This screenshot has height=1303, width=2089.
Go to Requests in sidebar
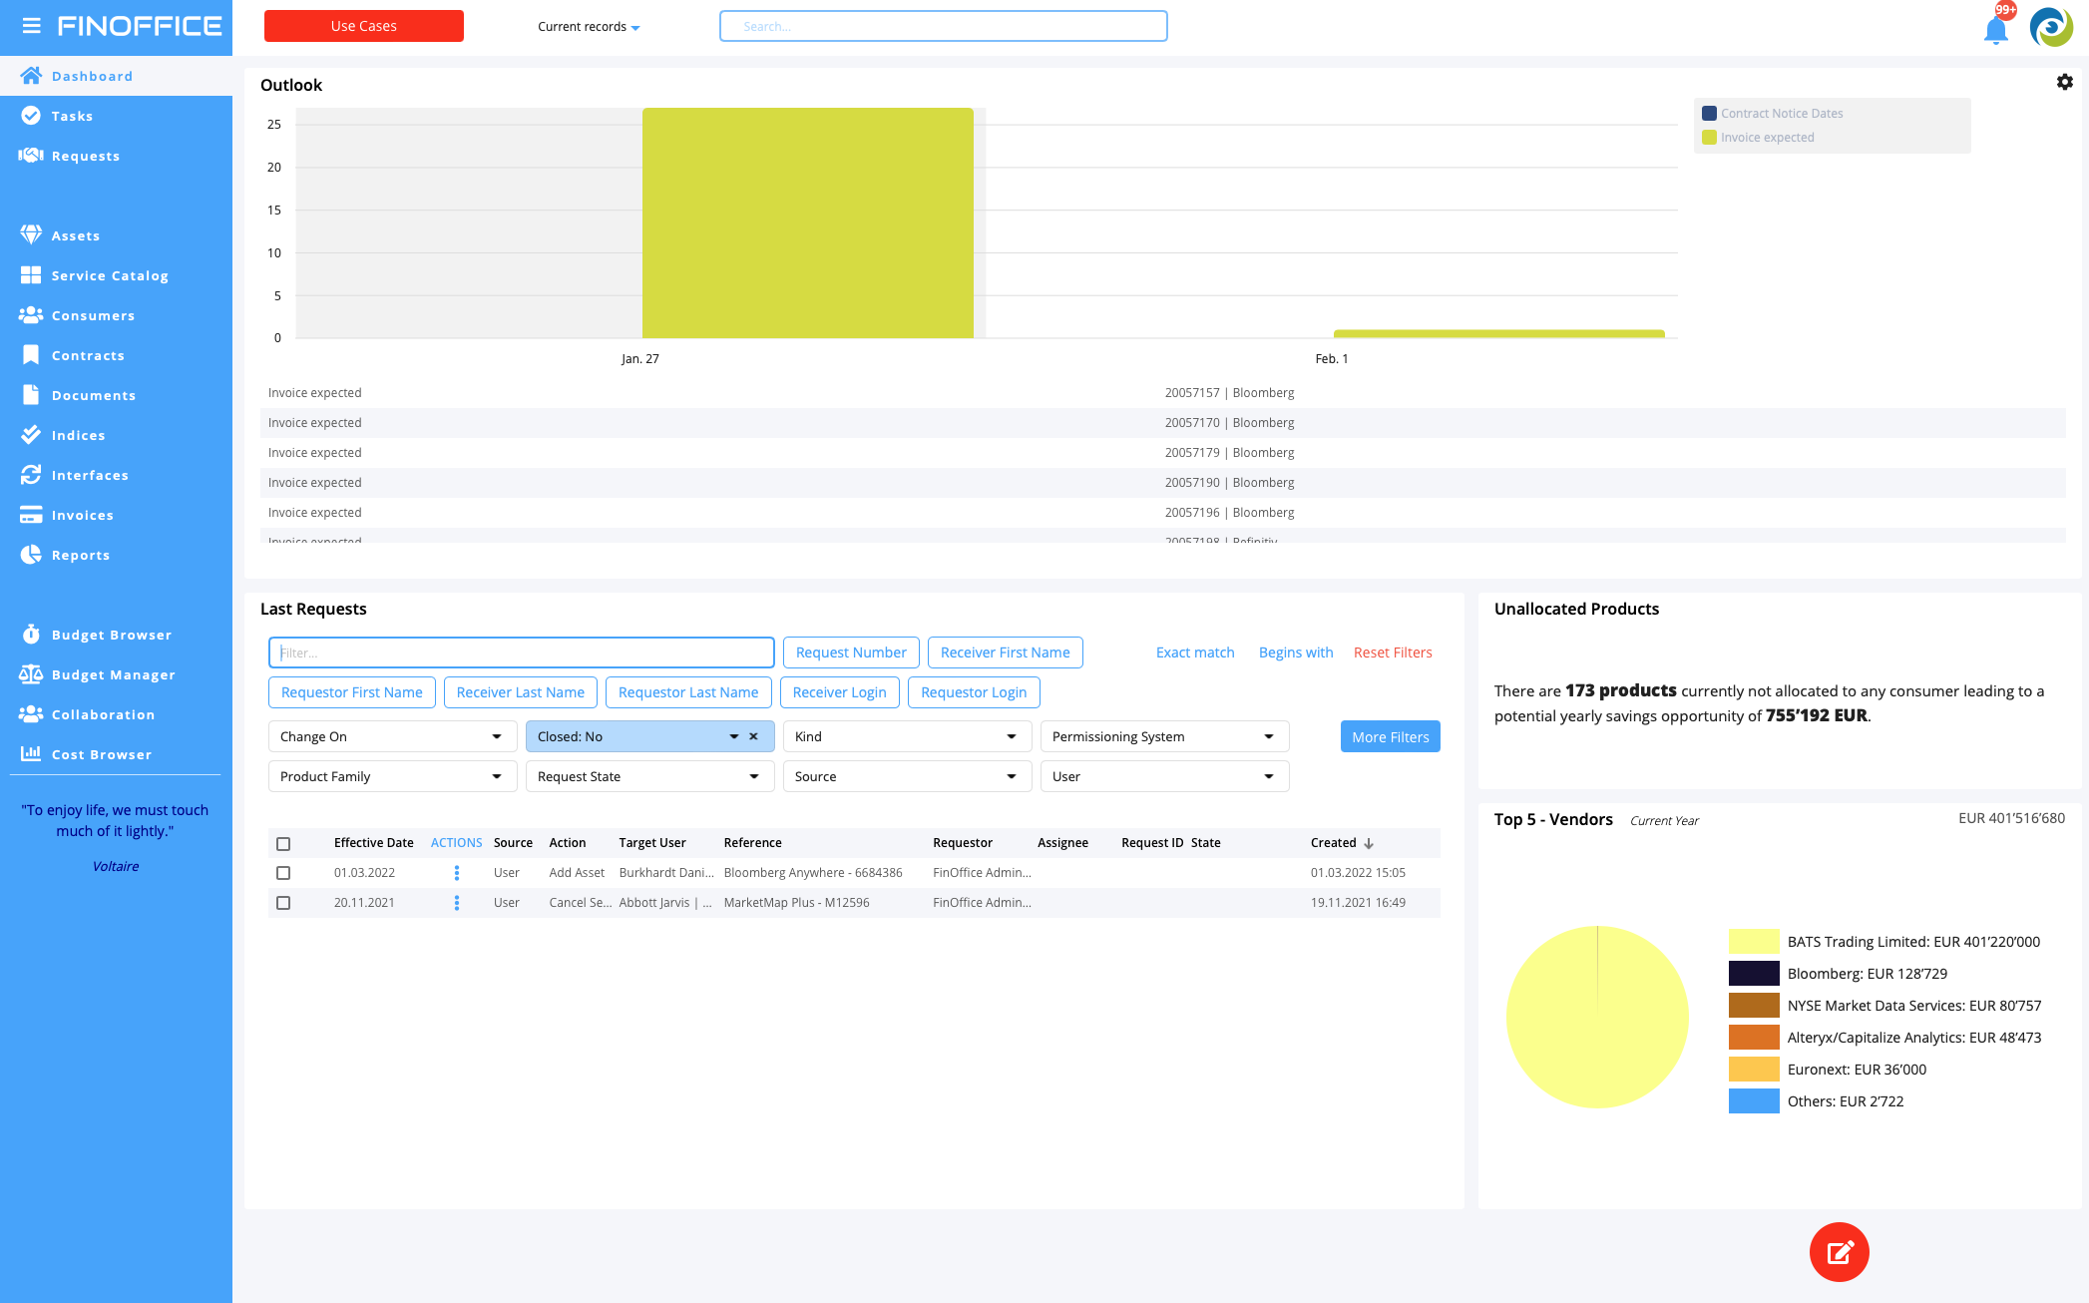(116, 156)
